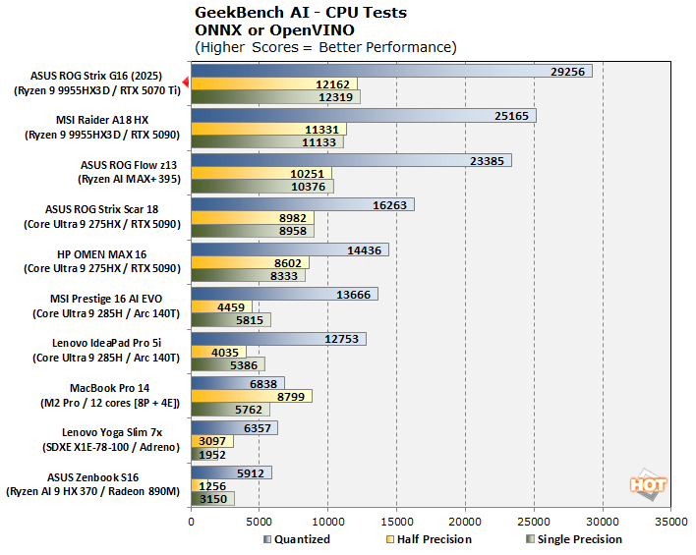
Task: Click the ASUS ROG Flow z13 label
Action: [x=129, y=165]
